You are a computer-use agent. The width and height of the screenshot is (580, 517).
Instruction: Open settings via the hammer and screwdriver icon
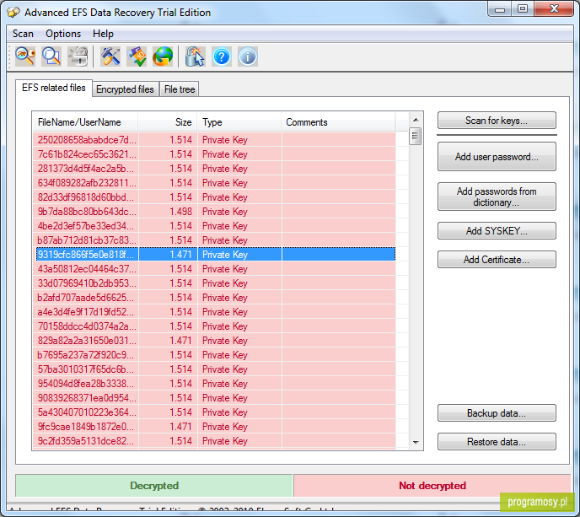coord(110,57)
